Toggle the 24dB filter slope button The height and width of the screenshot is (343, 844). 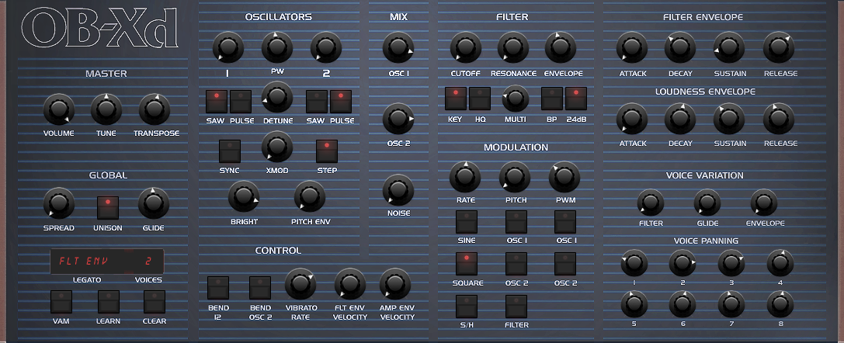pyautogui.click(x=576, y=99)
